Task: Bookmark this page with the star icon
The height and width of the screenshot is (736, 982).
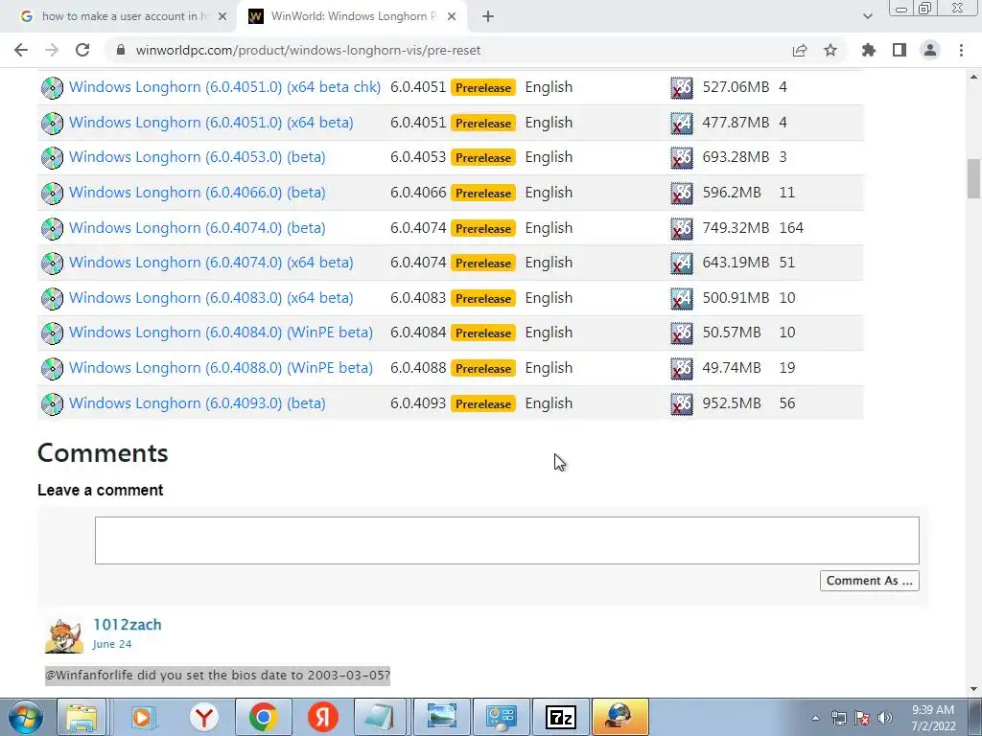Action: (x=830, y=50)
